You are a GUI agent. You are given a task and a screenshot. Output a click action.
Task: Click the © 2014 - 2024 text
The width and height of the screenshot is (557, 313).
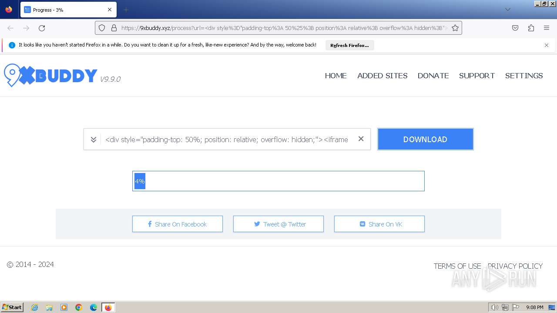click(x=30, y=264)
